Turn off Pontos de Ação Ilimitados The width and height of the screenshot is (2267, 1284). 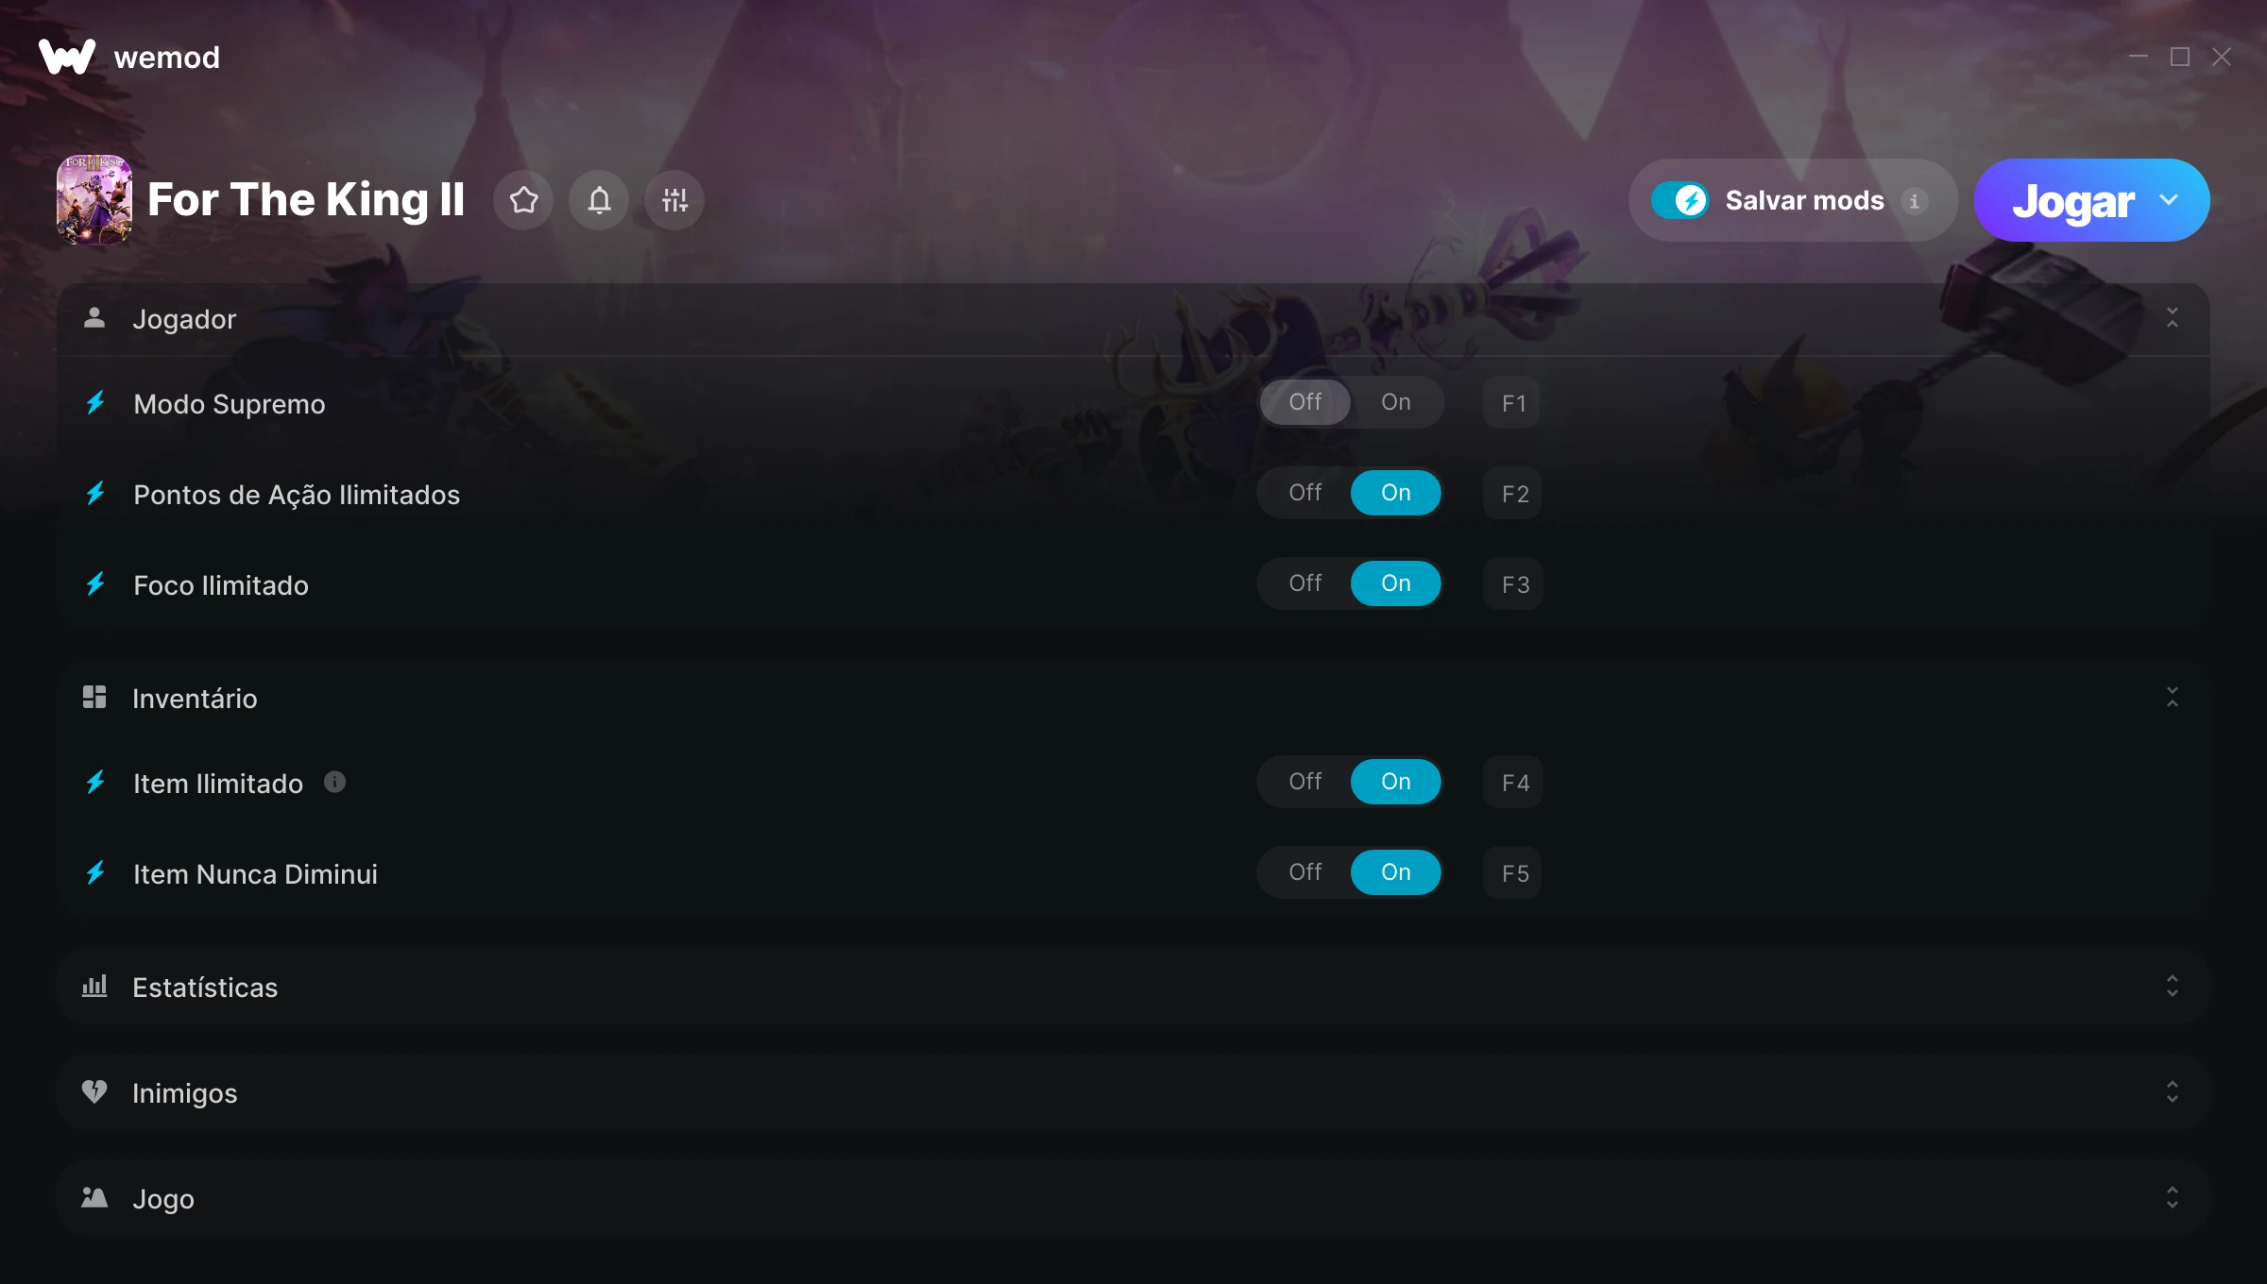[1305, 493]
